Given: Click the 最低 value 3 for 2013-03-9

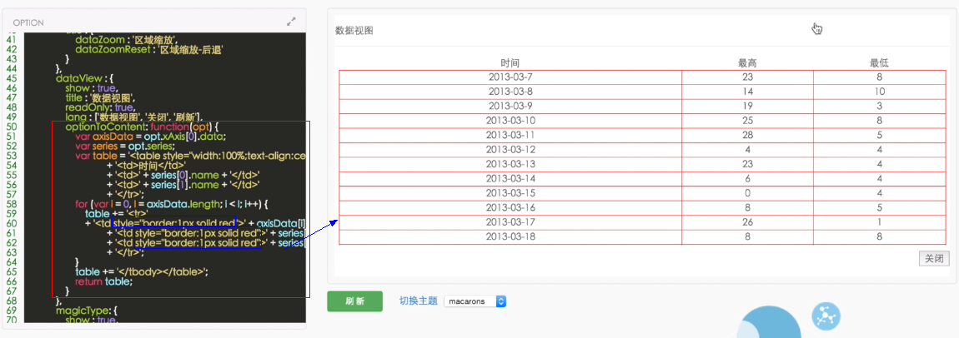Looking at the screenshot, I should coord(879,107).
